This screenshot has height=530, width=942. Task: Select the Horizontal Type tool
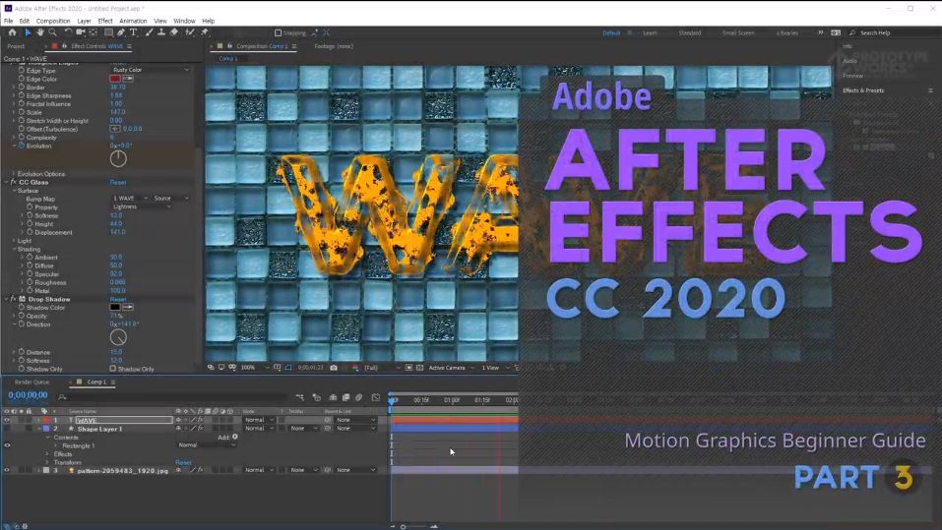[133, 32]
